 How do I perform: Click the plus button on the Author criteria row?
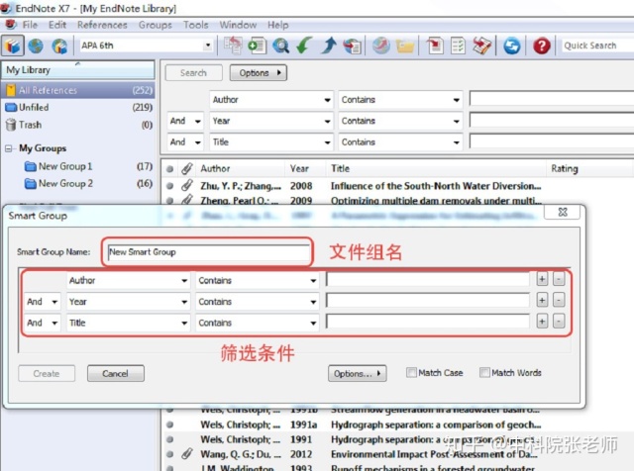click(542, 279)
